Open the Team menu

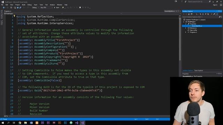point(36,5)
